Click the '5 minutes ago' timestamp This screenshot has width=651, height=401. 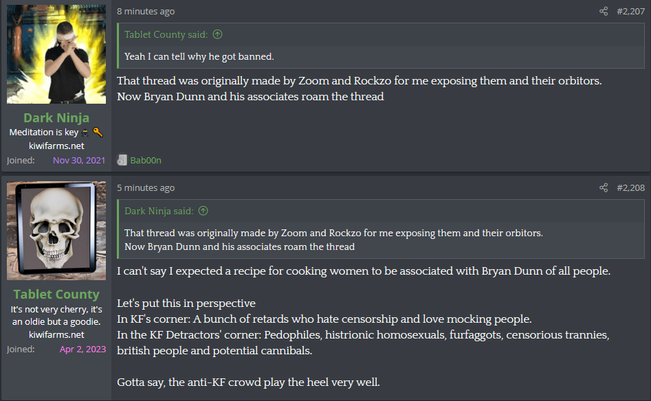pyautogui.click(x=146, y=187)
